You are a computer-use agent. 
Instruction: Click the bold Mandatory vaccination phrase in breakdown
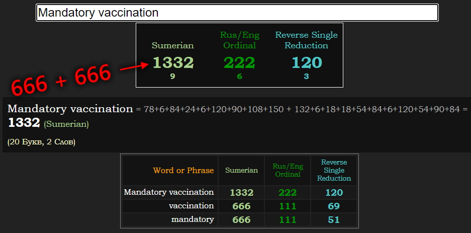[x=70, y=109]
